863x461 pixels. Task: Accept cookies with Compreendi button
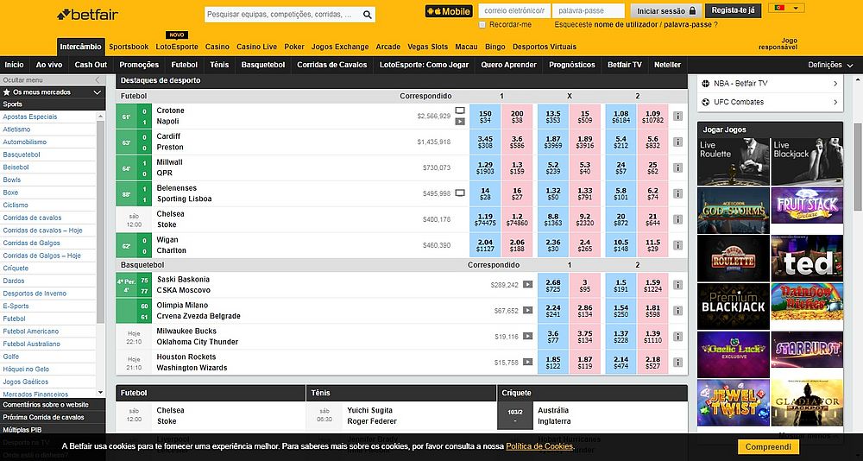pos(768,447)
